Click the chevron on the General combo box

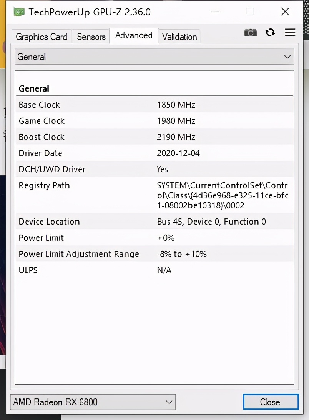point(287,57)
